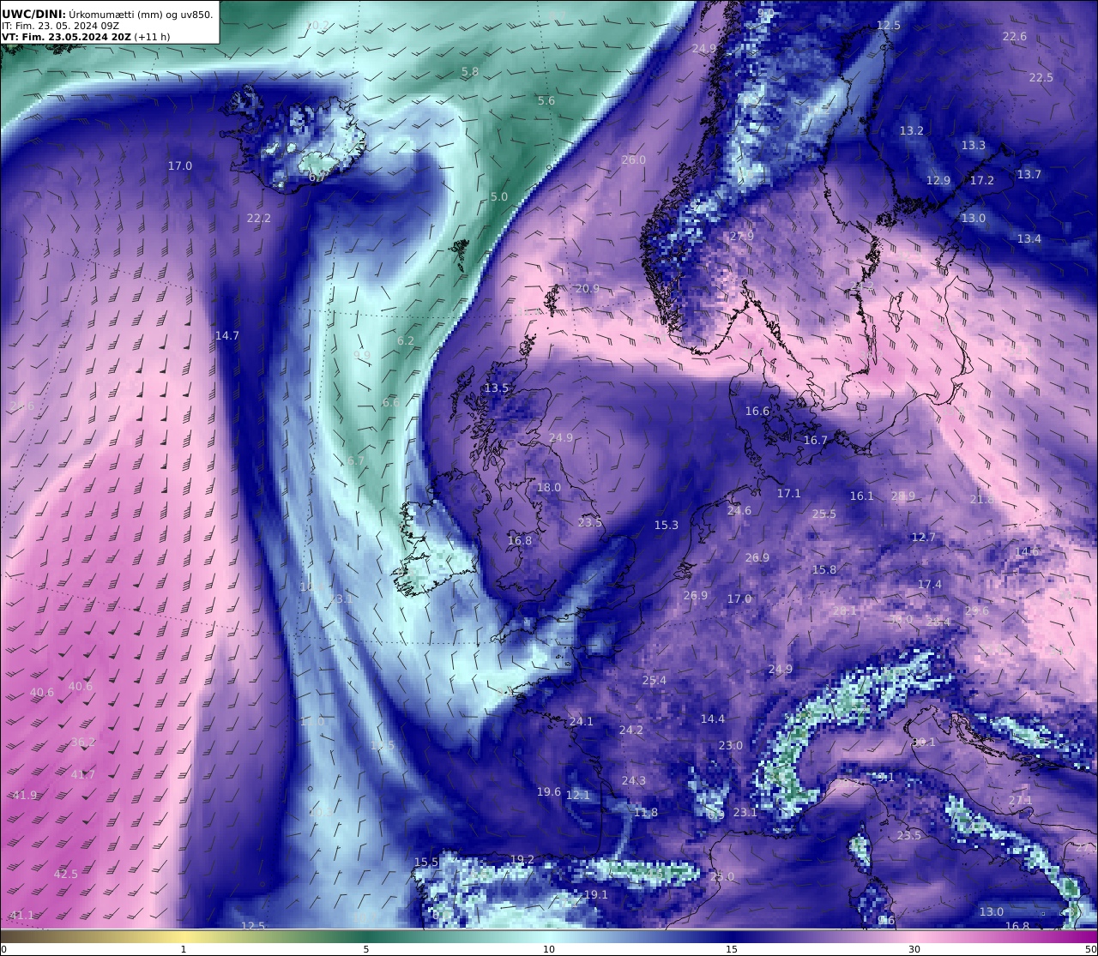Image resolution: width=1098 pixels, height=956 pixels.
Task: Click the value label 19.6 in the Bay of Biscay
Action: 548,792
